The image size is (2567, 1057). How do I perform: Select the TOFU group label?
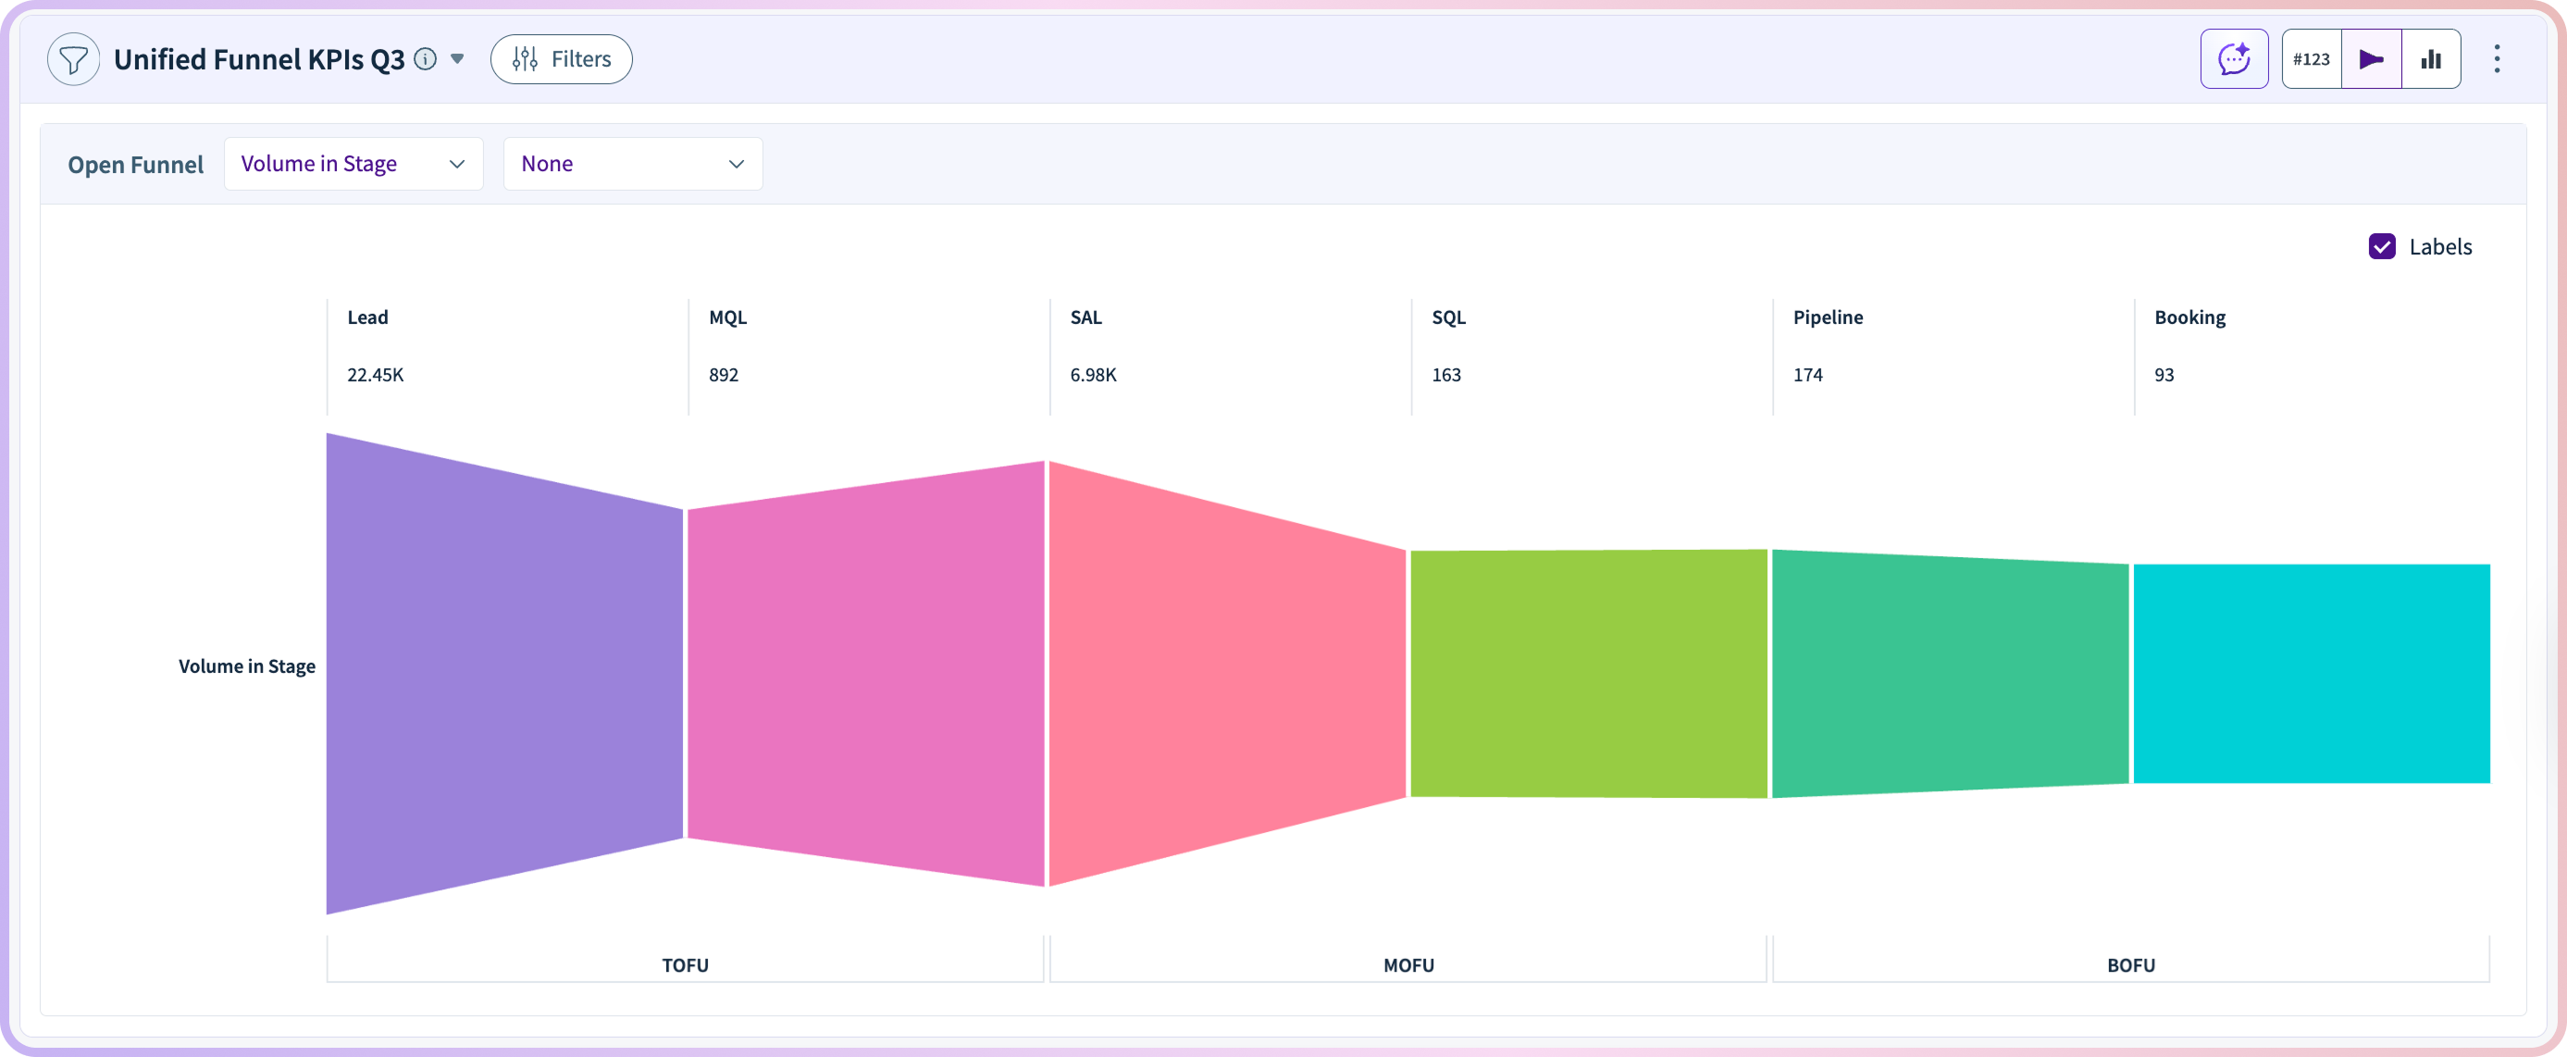tap(685, 964)
